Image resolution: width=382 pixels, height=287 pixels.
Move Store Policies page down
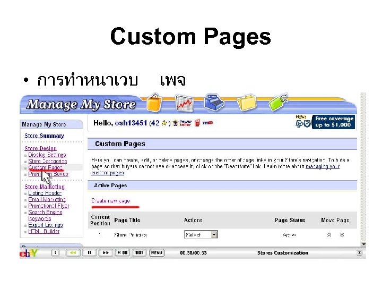pyautogui.click(x=342, y=235)
